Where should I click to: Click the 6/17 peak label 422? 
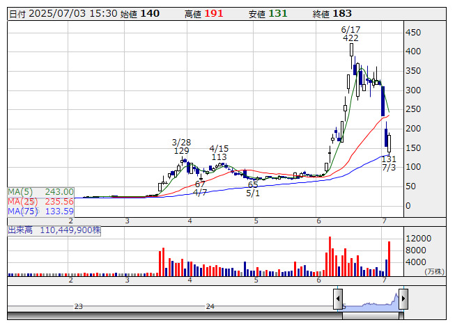coord(350,38)
